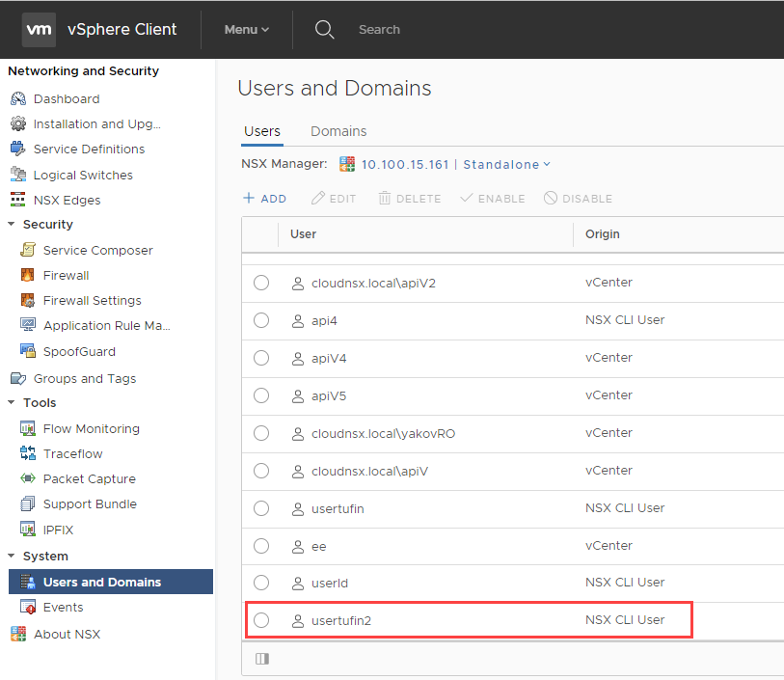Open the column chooser icon below the table

[x=262, y=659]
